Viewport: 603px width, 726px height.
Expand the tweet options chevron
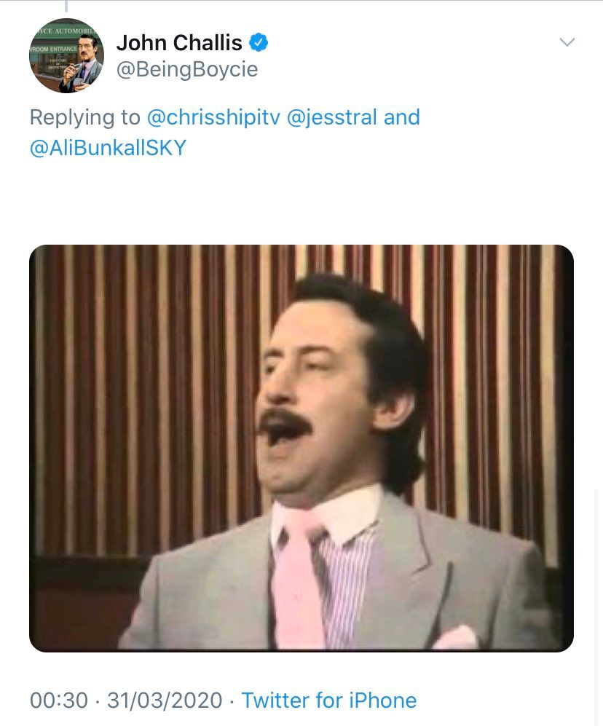click(x=567, y=43)
